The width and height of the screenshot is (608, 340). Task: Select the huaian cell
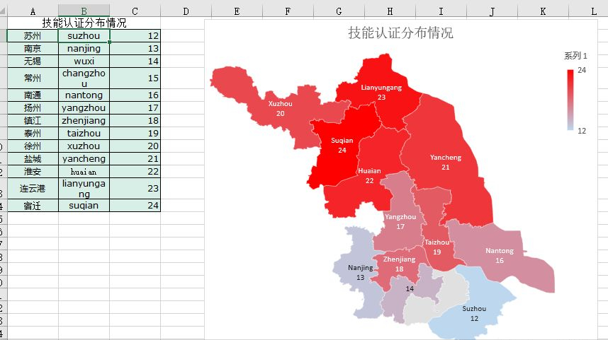click(84, 172)
